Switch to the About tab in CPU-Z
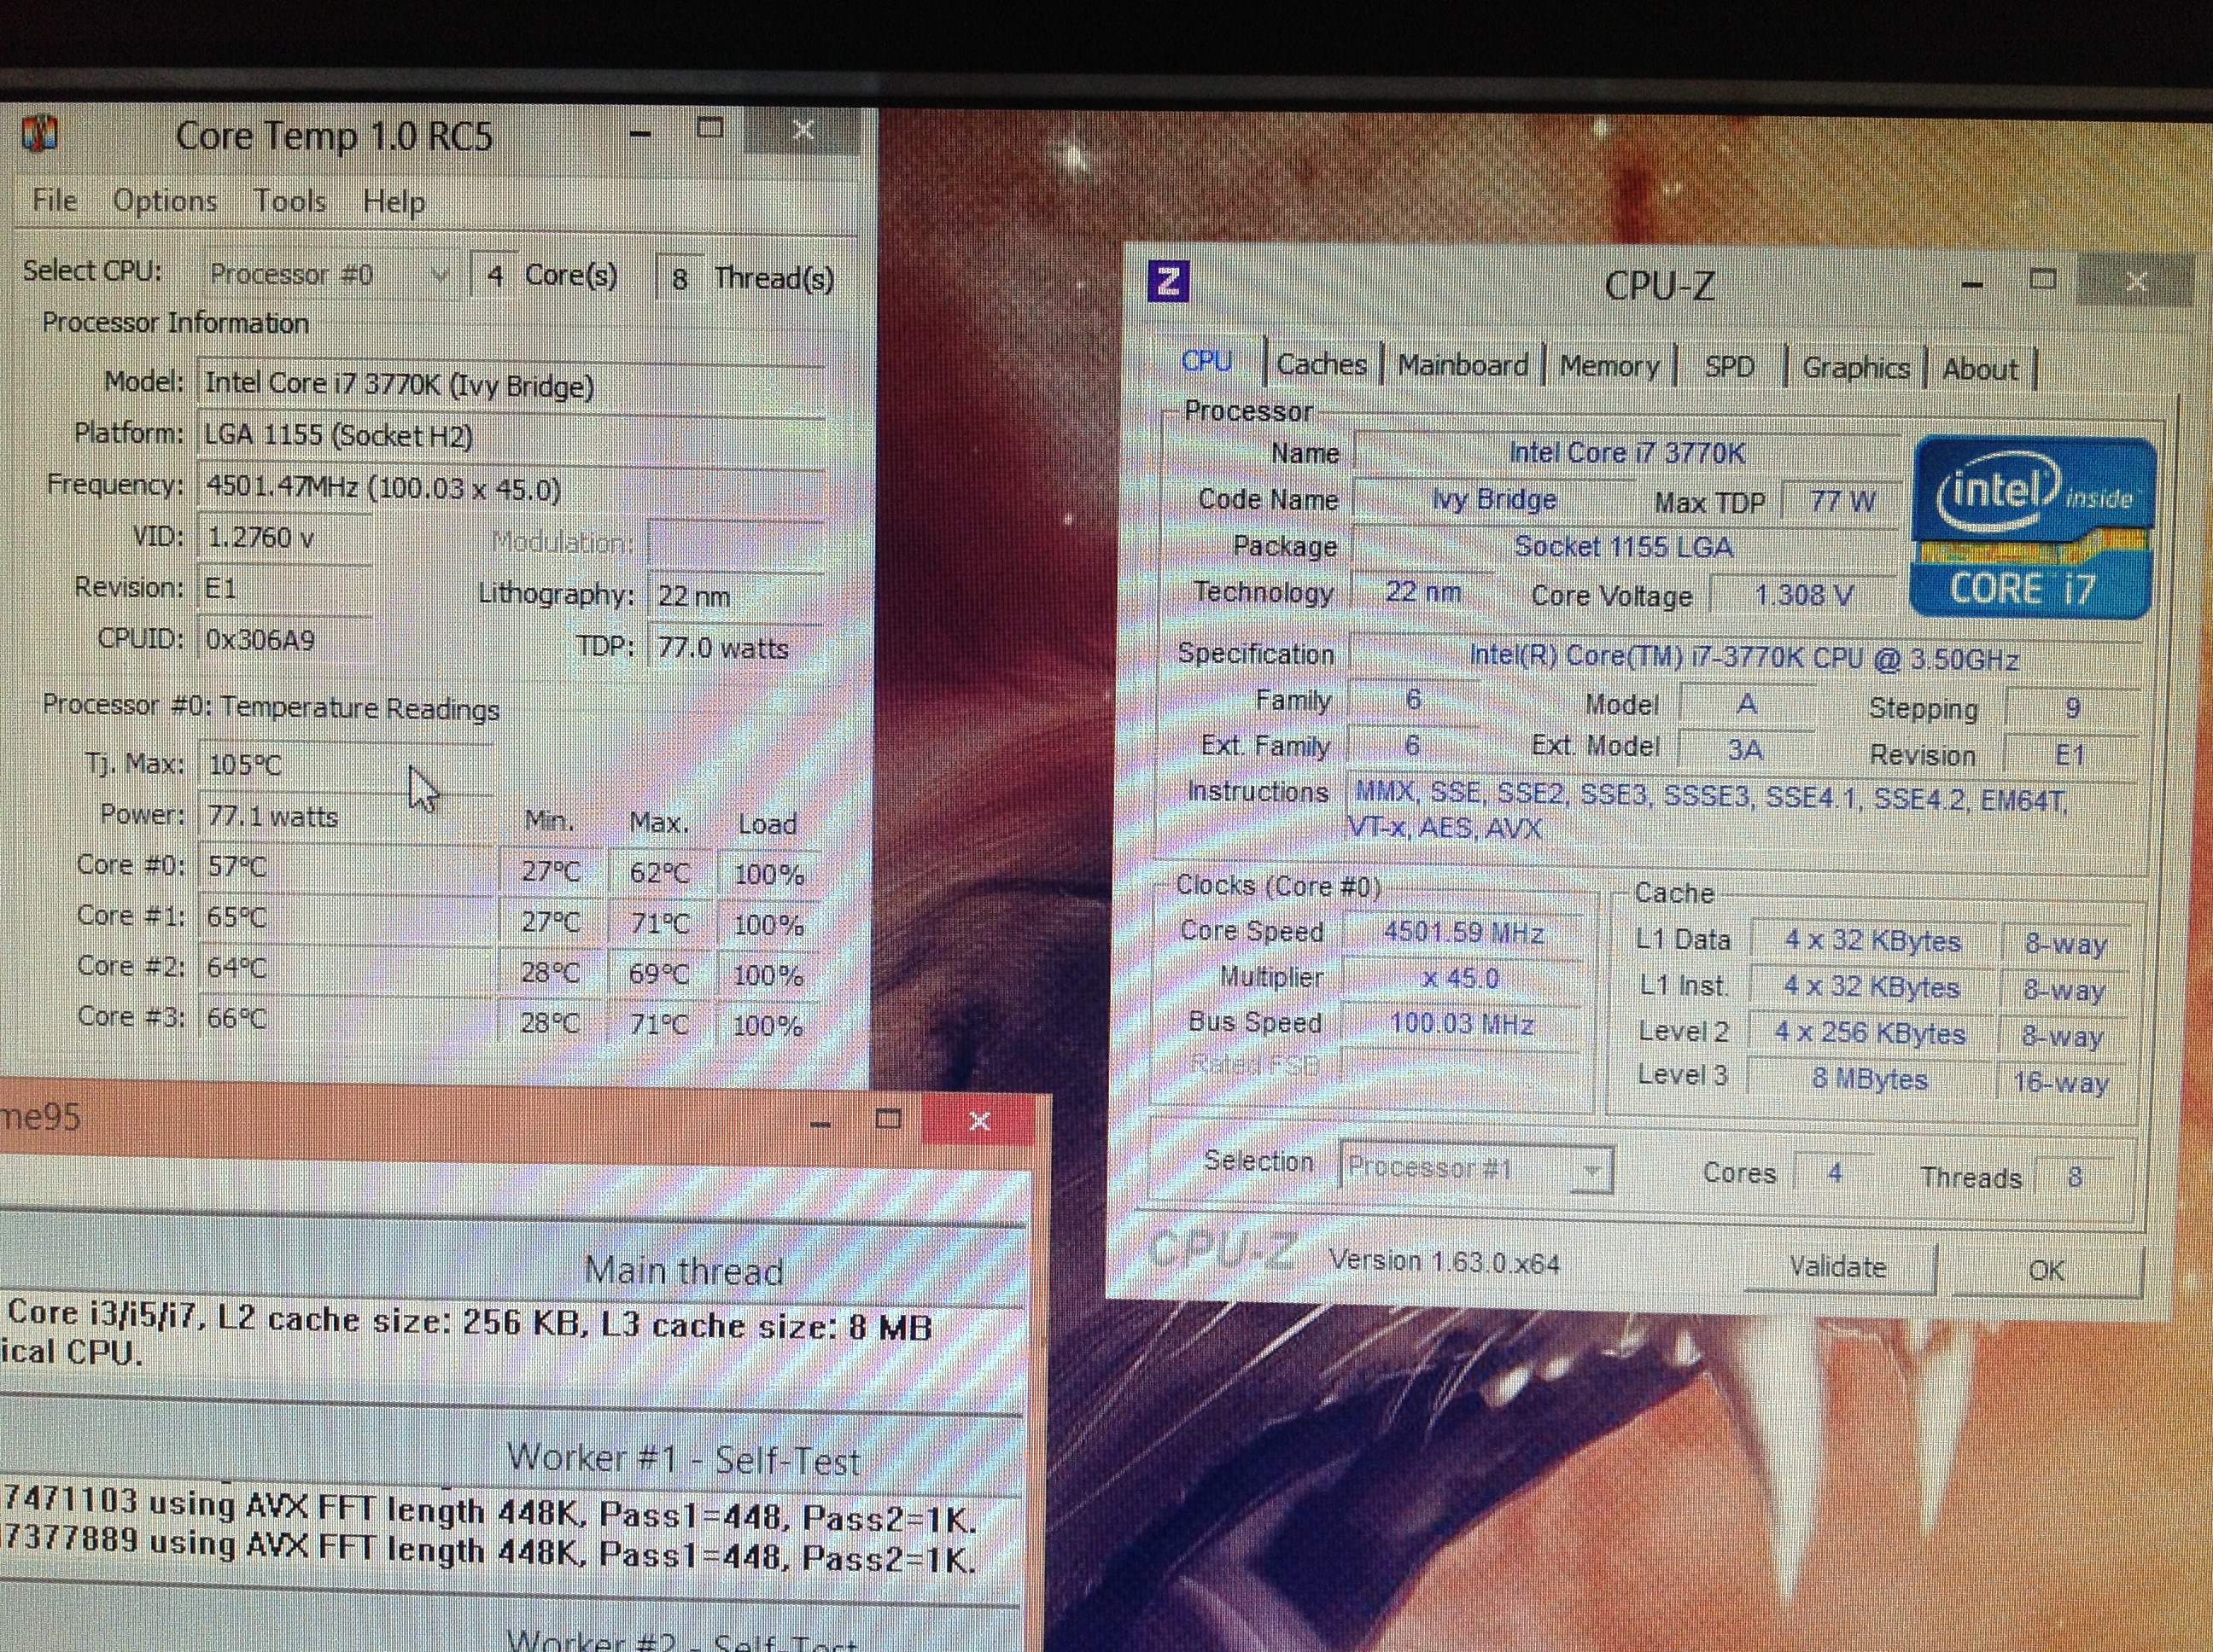Screen dimensions: 2213x1652 coord(1980,369)
